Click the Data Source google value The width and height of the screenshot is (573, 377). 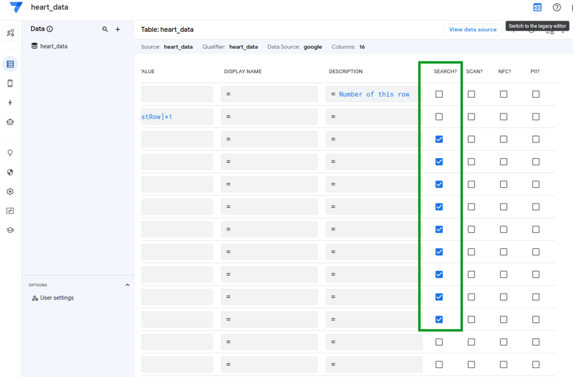[x=313, y=47]
